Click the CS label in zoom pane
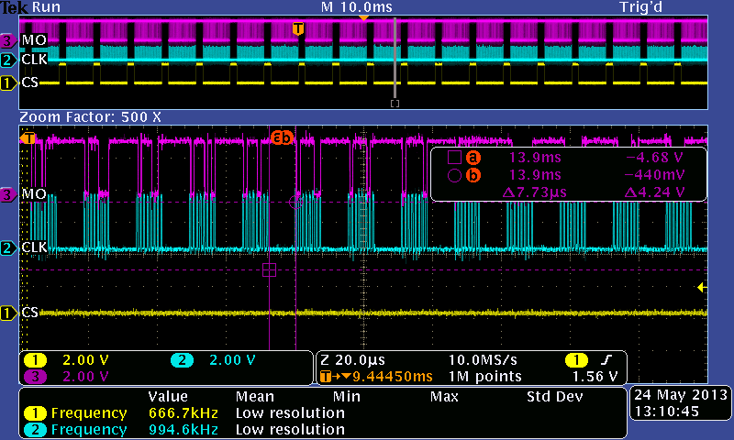This screenshot has height=440, width=734. point(30,312)
